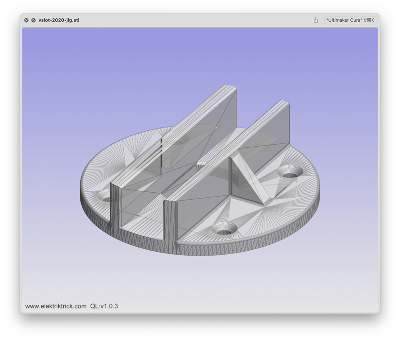
Task: Select the vslot-2020-jig.stl title text
Action: (59, 20)
